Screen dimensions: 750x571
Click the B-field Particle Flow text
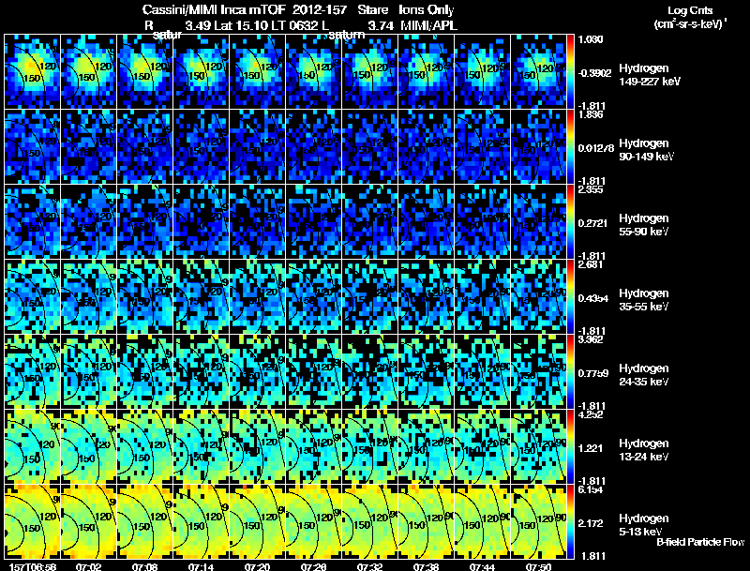[x=700, y=542]
